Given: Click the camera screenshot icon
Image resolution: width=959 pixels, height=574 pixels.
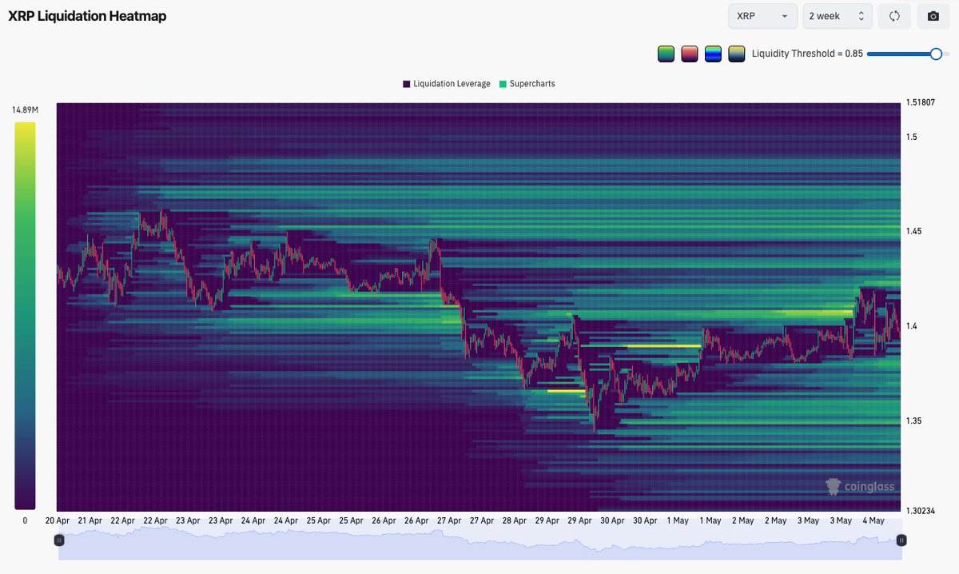Looking at the screenshot, I should click(x=933, y=16).
